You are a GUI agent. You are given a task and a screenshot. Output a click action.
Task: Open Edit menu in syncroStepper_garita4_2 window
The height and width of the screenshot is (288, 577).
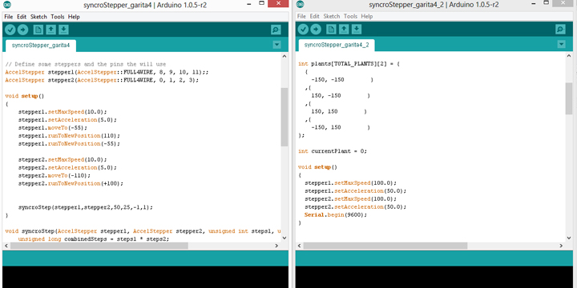pyautogui.click(x=315, y=16)
